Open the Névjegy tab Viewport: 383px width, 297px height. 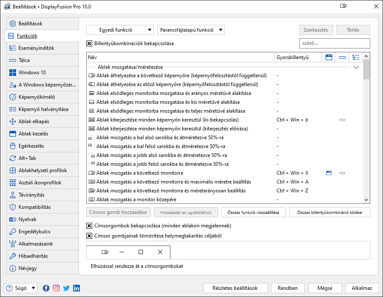tap(43, 268)
